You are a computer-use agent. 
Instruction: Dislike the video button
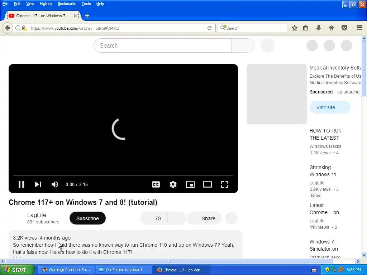(x=177, y=218)
